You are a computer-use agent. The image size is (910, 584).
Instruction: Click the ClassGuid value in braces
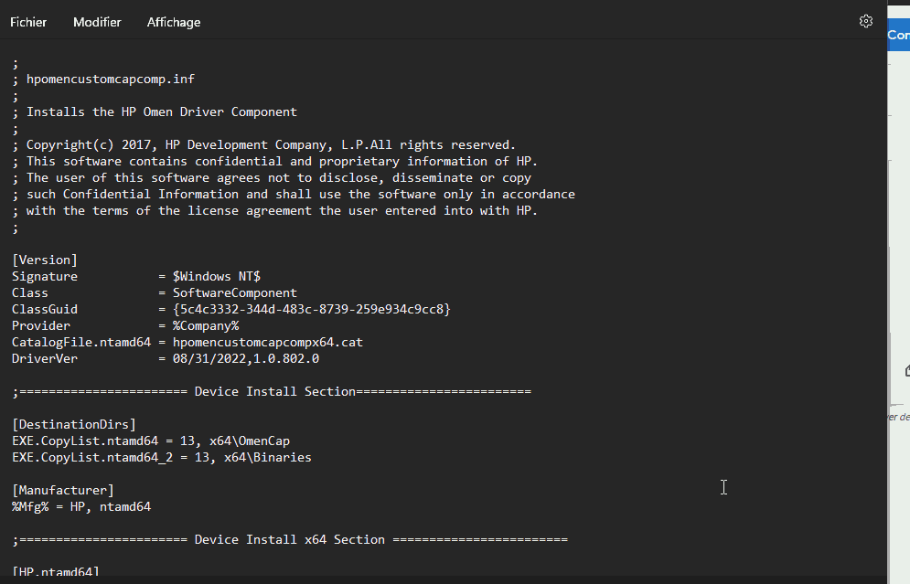click(x=312, y=310)
